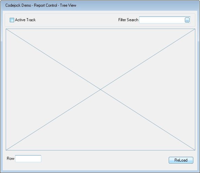This screenshot has width=200, height=173.
Task: Click blank area left of ReLoad button
Action: (105, 160)
